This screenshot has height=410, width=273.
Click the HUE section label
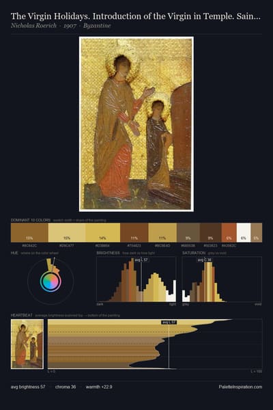(x=14, y=253)
